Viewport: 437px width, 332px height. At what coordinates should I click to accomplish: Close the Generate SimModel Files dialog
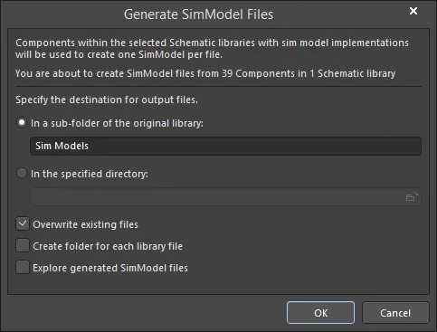(x=413, y=11)
